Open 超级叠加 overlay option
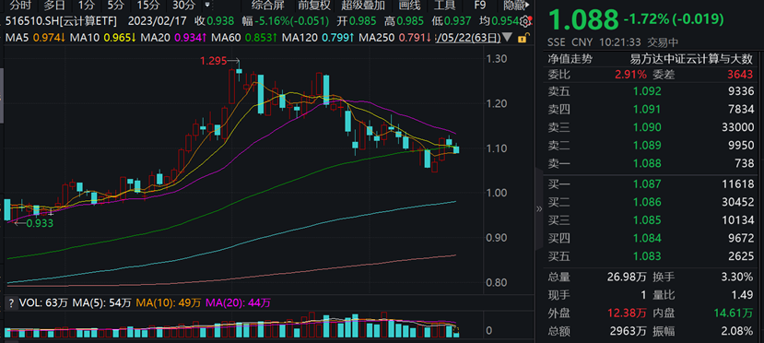The height and width of the screenshot is (343, 764). coord(363,6)
